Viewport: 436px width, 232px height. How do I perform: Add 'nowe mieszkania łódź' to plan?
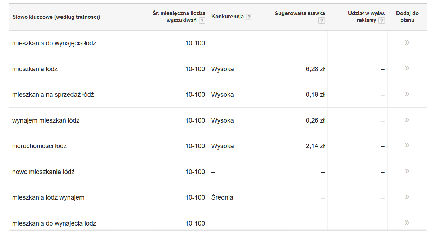pos(407,171)
